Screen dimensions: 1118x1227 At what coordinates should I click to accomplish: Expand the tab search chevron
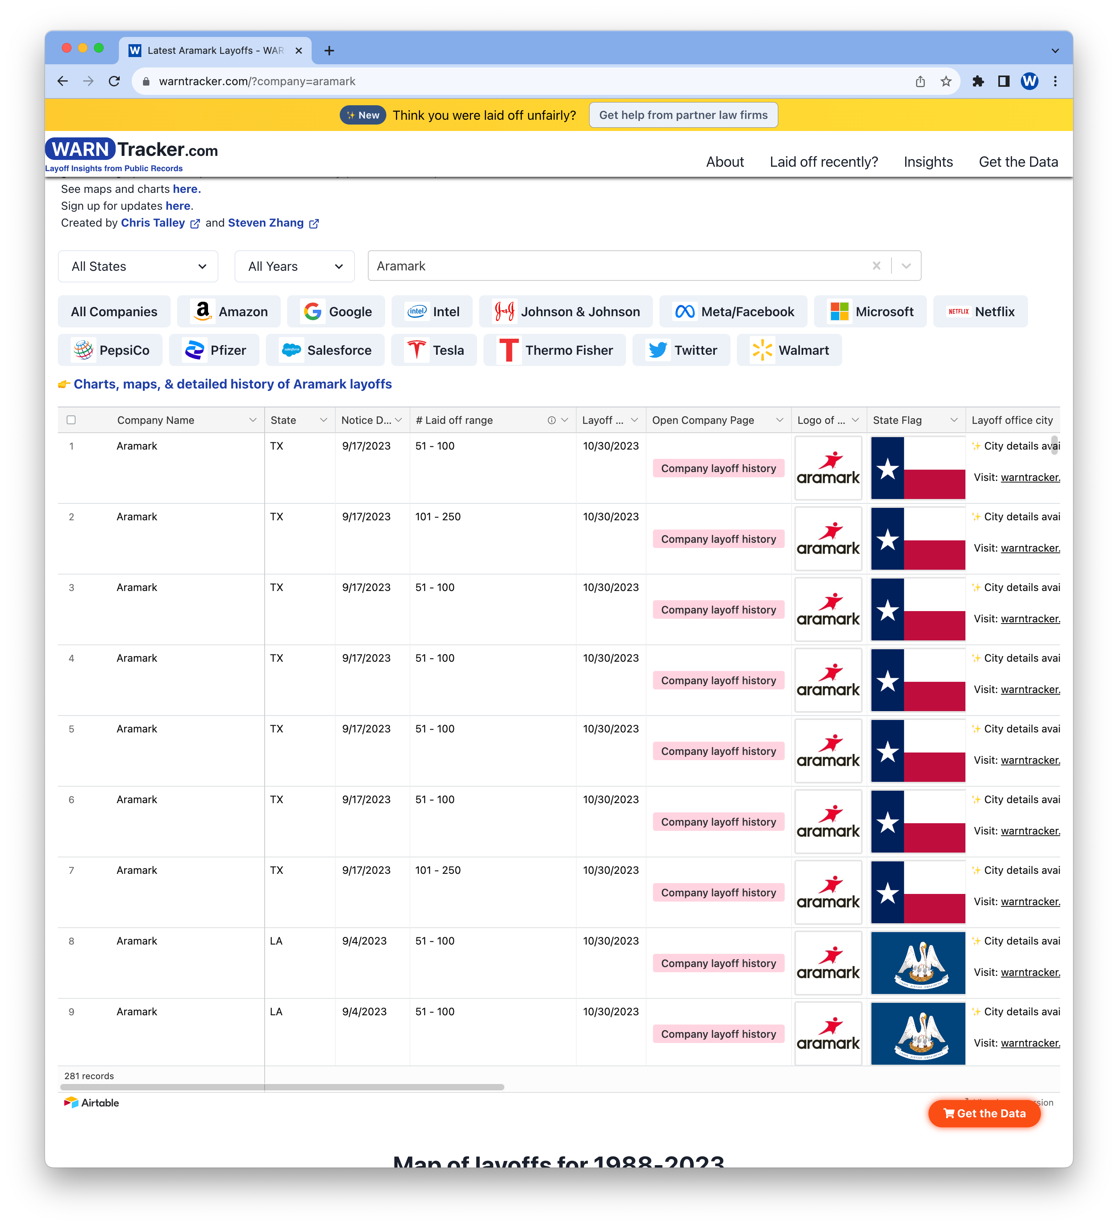1055,51
